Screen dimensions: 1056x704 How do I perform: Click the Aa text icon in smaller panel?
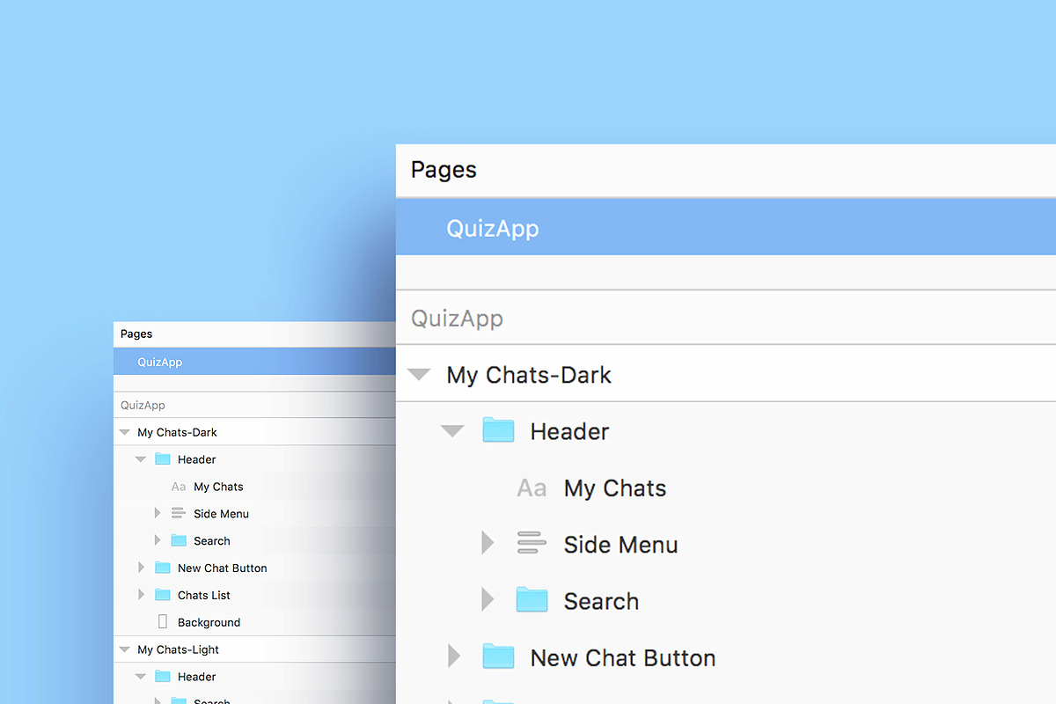[179, 487]
